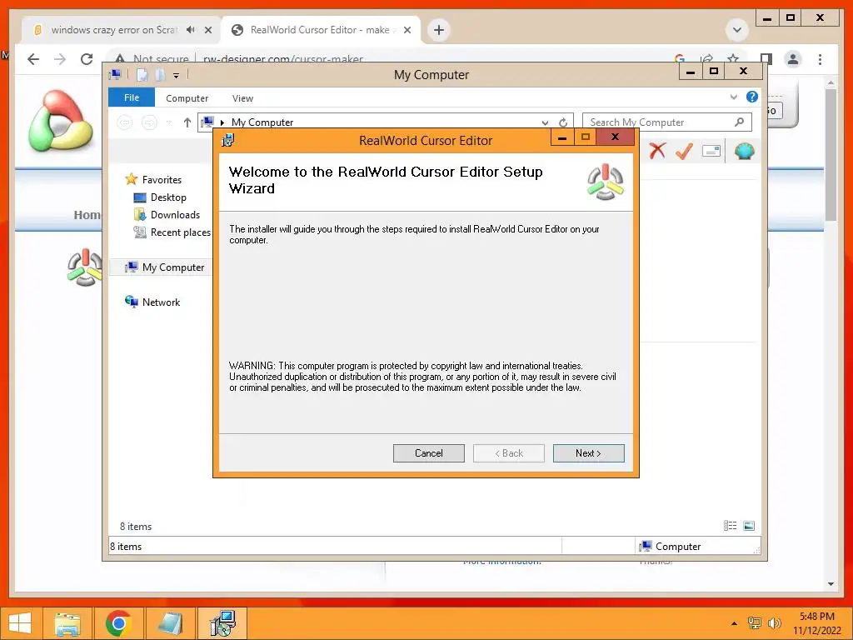Open quick access toolbar dropdown arrow

click(x=176, y=76)
